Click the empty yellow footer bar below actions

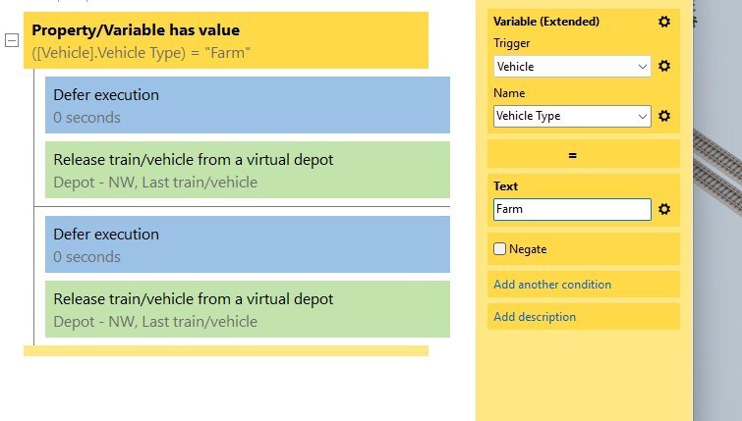click(226, 350)
